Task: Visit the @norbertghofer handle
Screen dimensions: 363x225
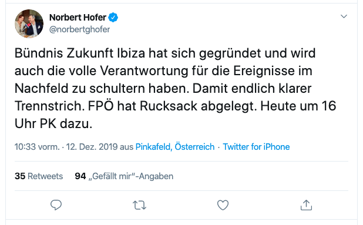Action: point(79,29)
